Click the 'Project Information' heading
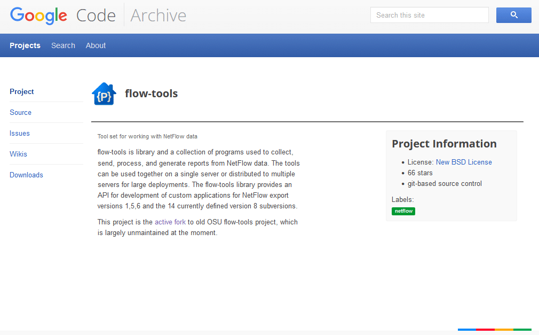Image resolution: width=539 pixels, height=335 pixels. tap(444, 144)
